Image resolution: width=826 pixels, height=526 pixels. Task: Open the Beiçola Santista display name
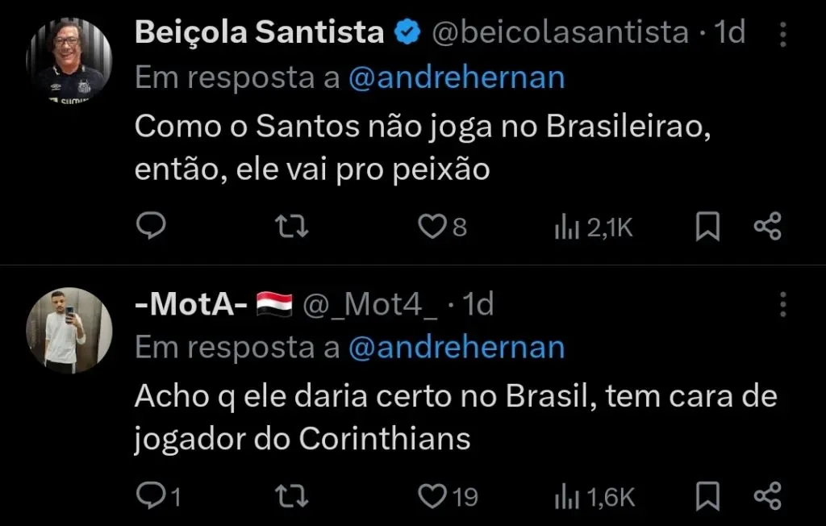(259, 32)
